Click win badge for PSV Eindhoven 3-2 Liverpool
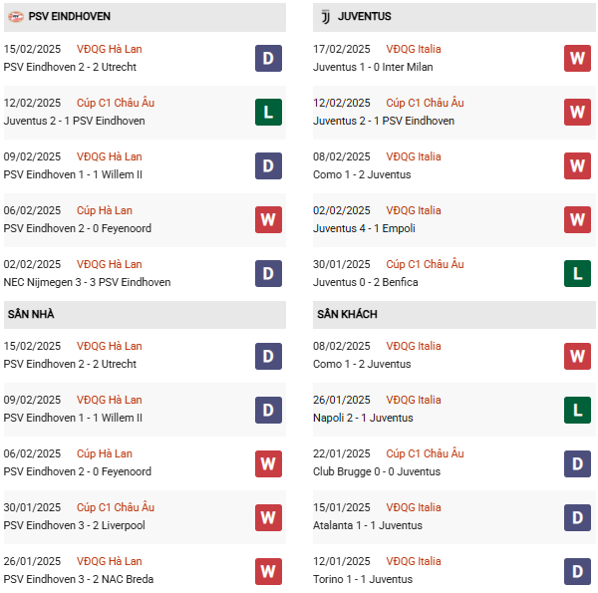This screenshot has width=598, height=593. [268, 516]
